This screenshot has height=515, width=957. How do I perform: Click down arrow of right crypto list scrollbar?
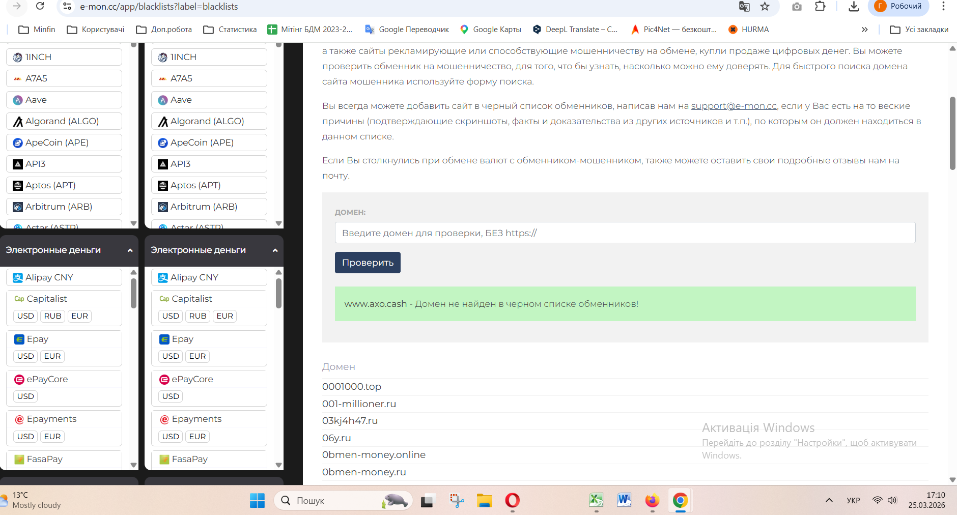(278, 223)
